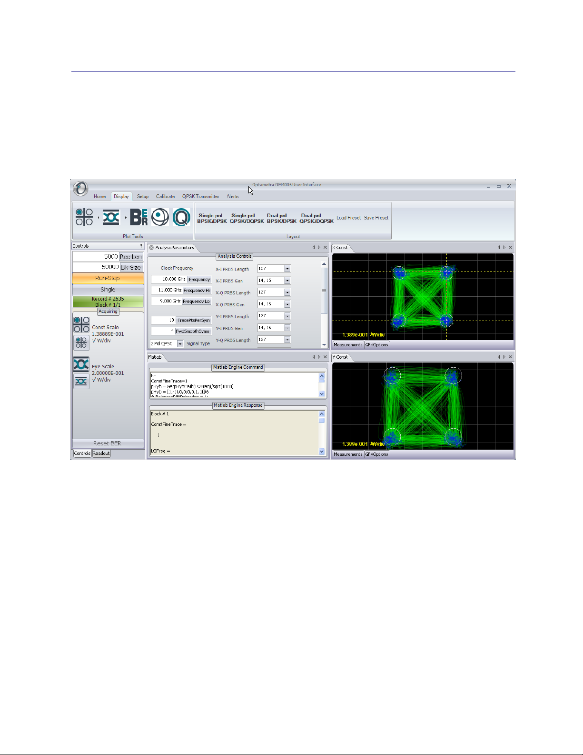Open the X-I PRBS Gen dropdown
Viewport: 583px width, 755px height.
click(x=287, y=281)
